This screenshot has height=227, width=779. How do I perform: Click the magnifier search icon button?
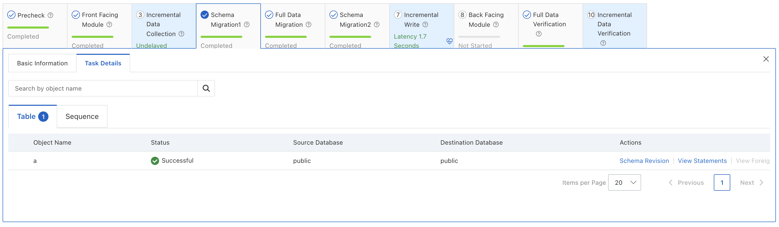coord(206,88)
